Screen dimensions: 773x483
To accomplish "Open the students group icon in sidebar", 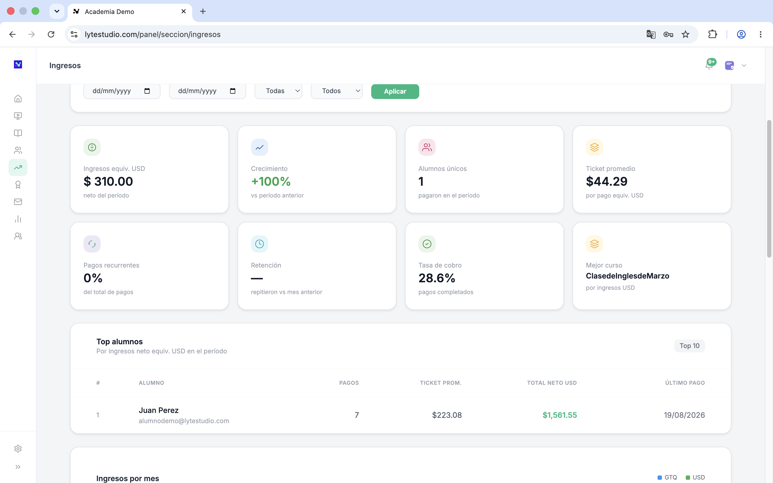I will 18,150.
